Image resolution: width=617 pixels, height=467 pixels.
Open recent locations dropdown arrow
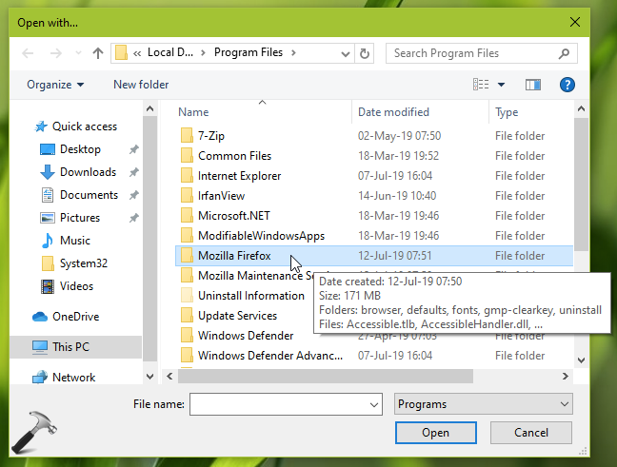(x=78, y=53)
